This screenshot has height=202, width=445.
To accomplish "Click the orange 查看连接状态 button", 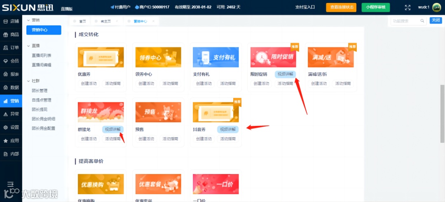I will 341,7.
